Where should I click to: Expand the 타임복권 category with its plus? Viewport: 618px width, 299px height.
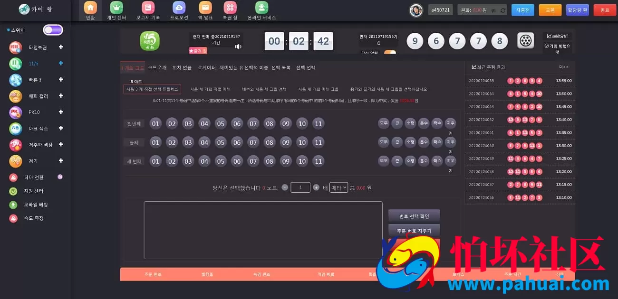[60, 47]
